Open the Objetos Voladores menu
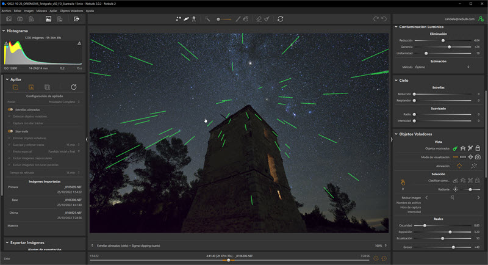Viewport: 488px width, 265px height. tap(71, 11)
